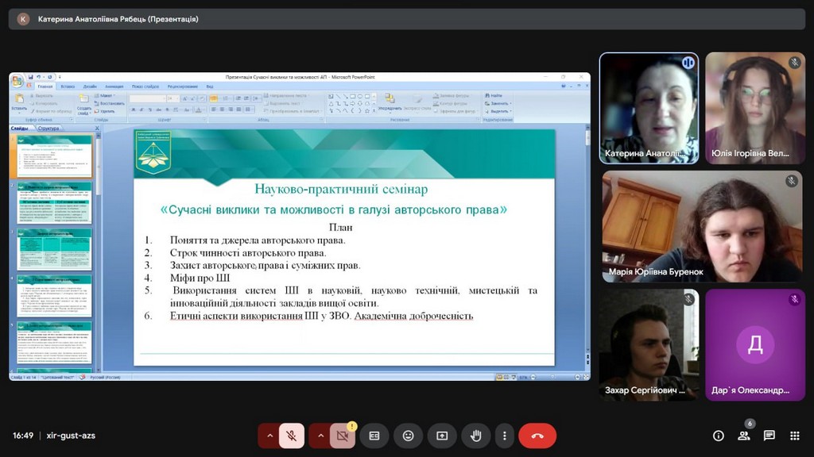Turn on captions with the CC icon
Viewport: 814px width, 457px height.
coord(374,436)
